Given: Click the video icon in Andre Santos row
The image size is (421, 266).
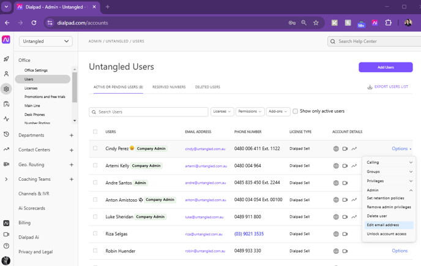Looking at the screenshot, I should click(x=345, y=183).
